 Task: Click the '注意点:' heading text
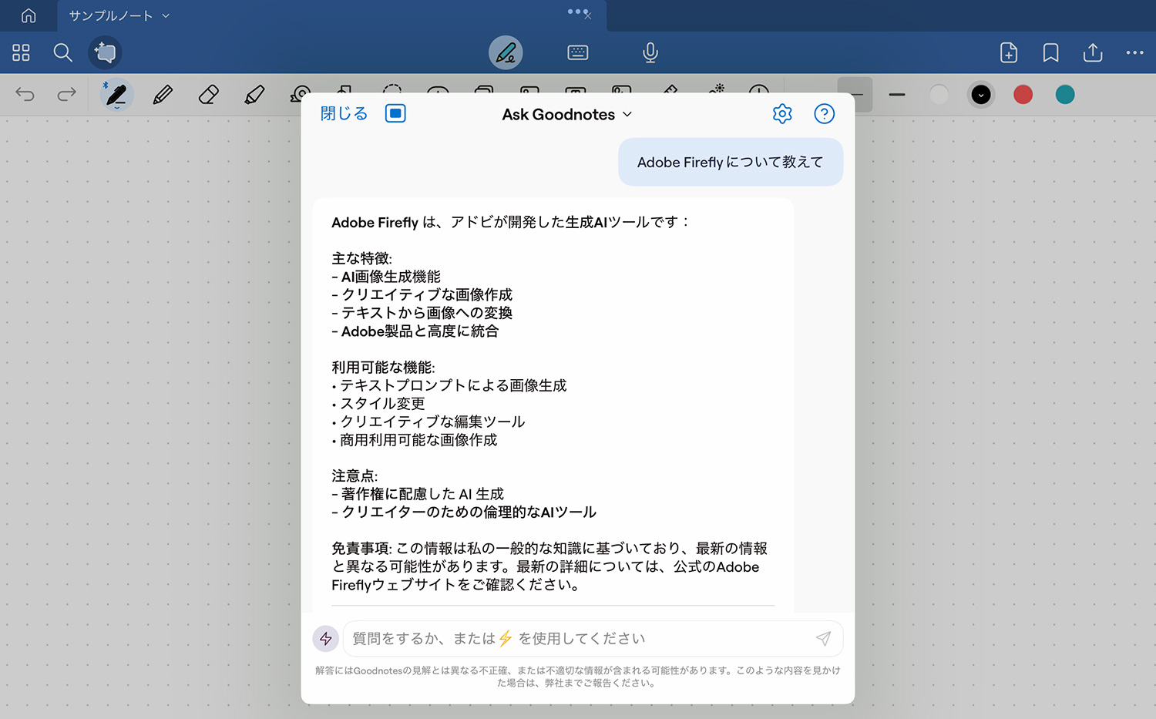(355, 475)
